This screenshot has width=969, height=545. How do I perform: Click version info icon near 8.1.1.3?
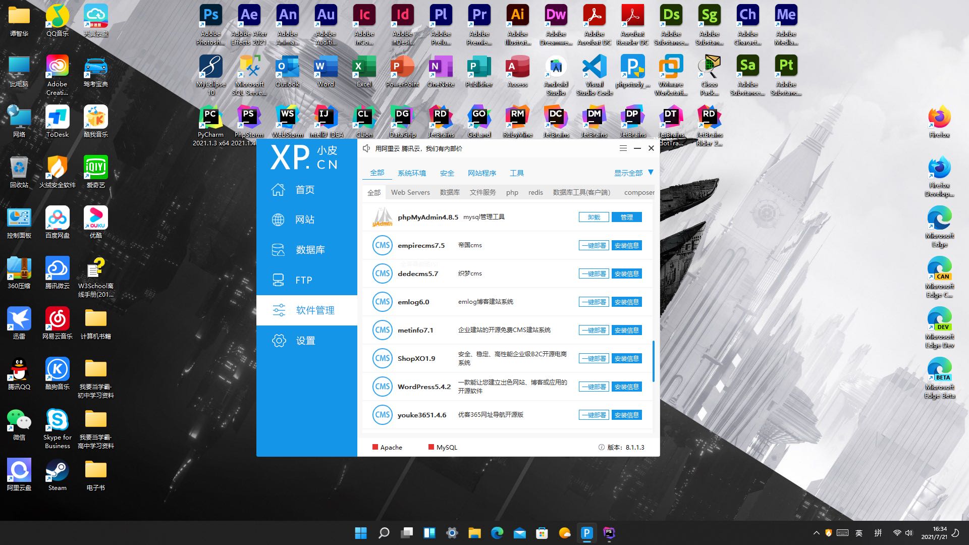click(x=601, y=447)
